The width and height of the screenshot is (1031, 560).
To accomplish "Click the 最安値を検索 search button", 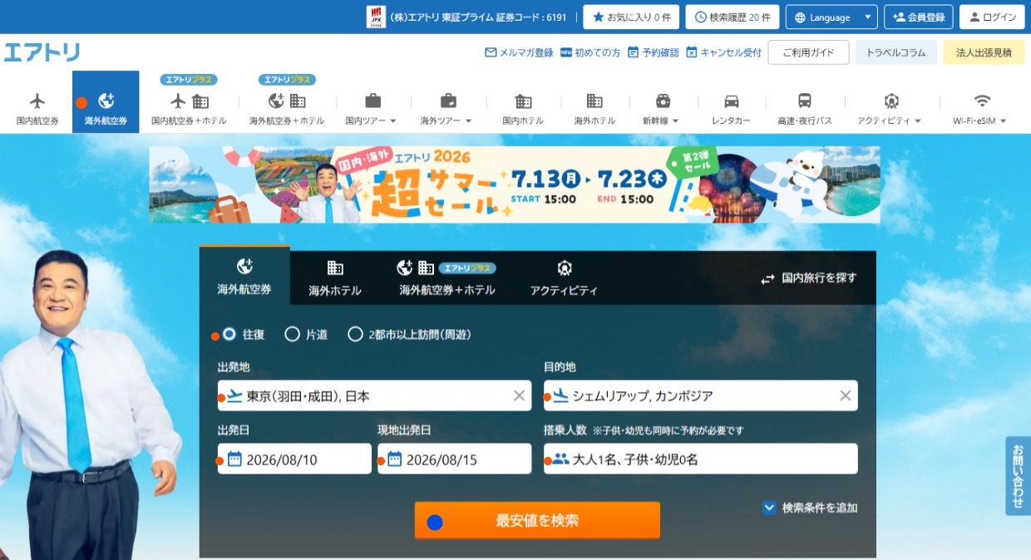I will coord(537,521).
